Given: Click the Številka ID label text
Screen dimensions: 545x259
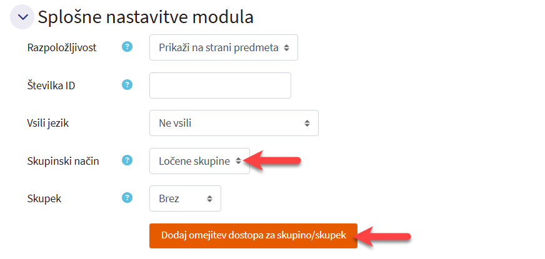Looking at the screenshot, I should coord(50,86).
